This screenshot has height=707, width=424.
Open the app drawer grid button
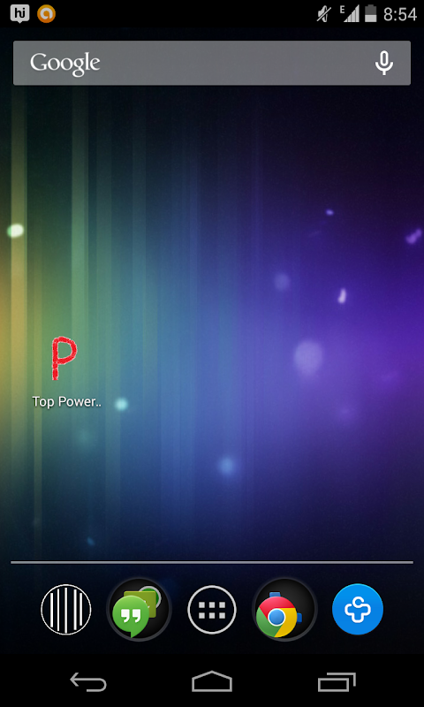tap(212, 610)
